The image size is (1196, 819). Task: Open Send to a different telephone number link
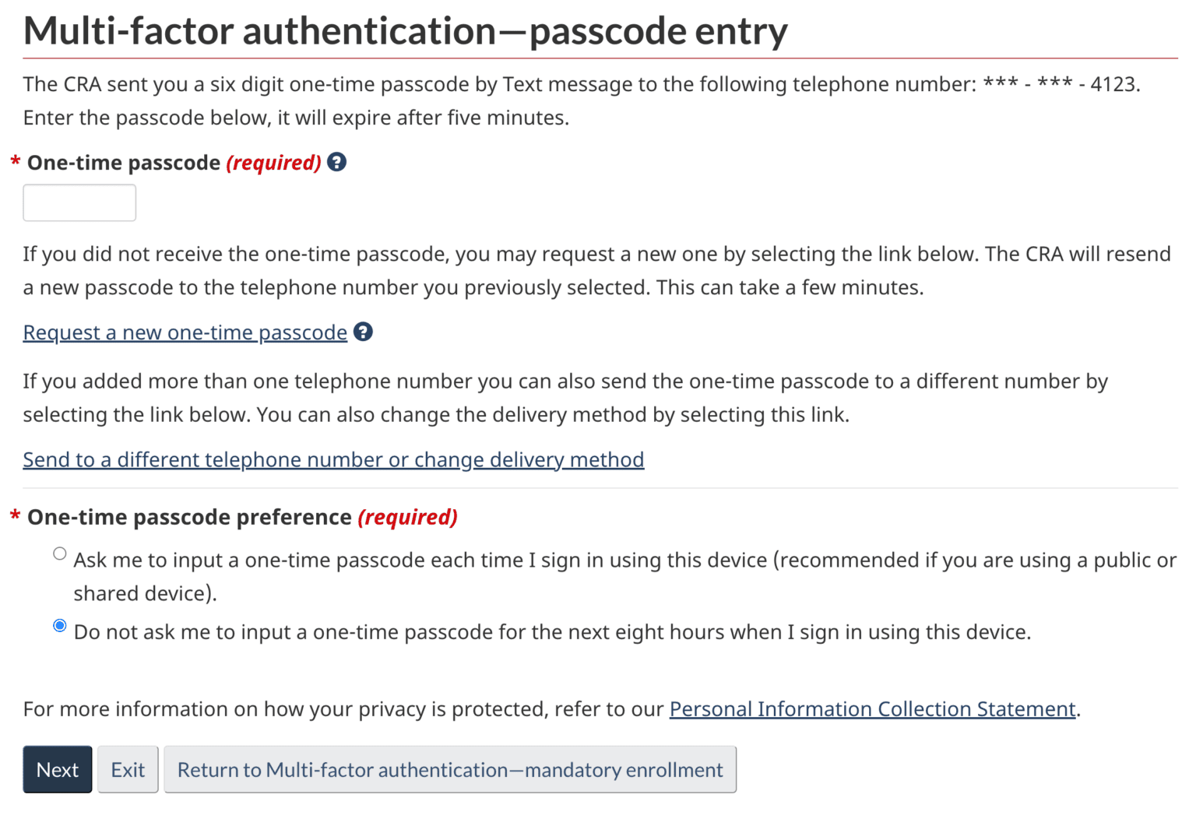click(333, 460)
